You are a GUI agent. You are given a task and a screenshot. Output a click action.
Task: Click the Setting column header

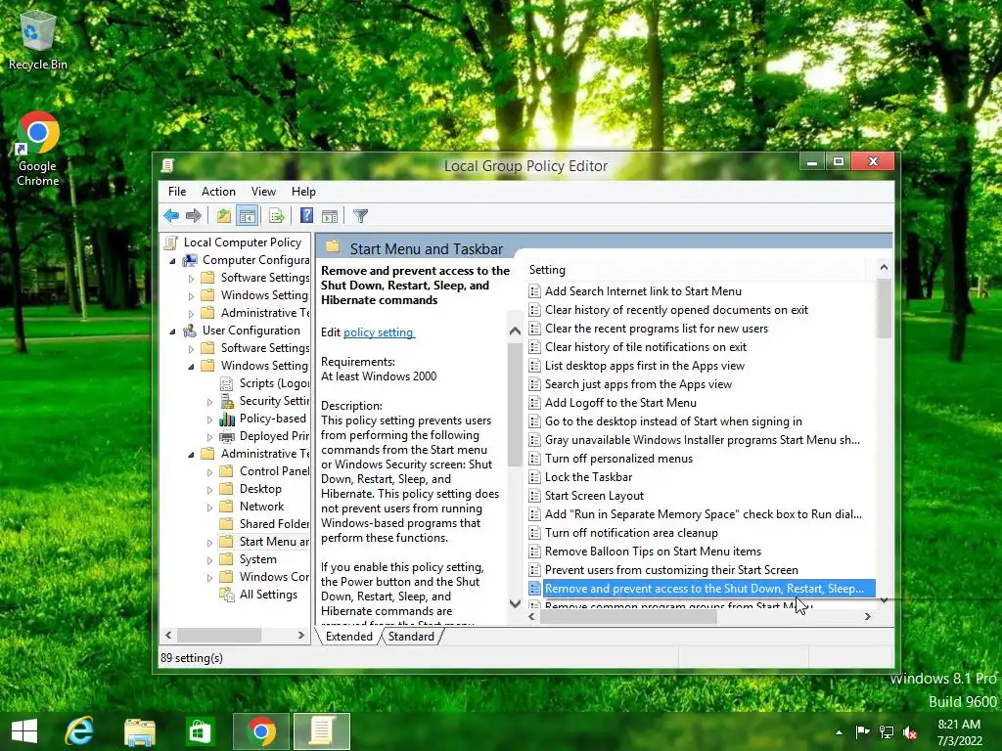tap(697, 270)
